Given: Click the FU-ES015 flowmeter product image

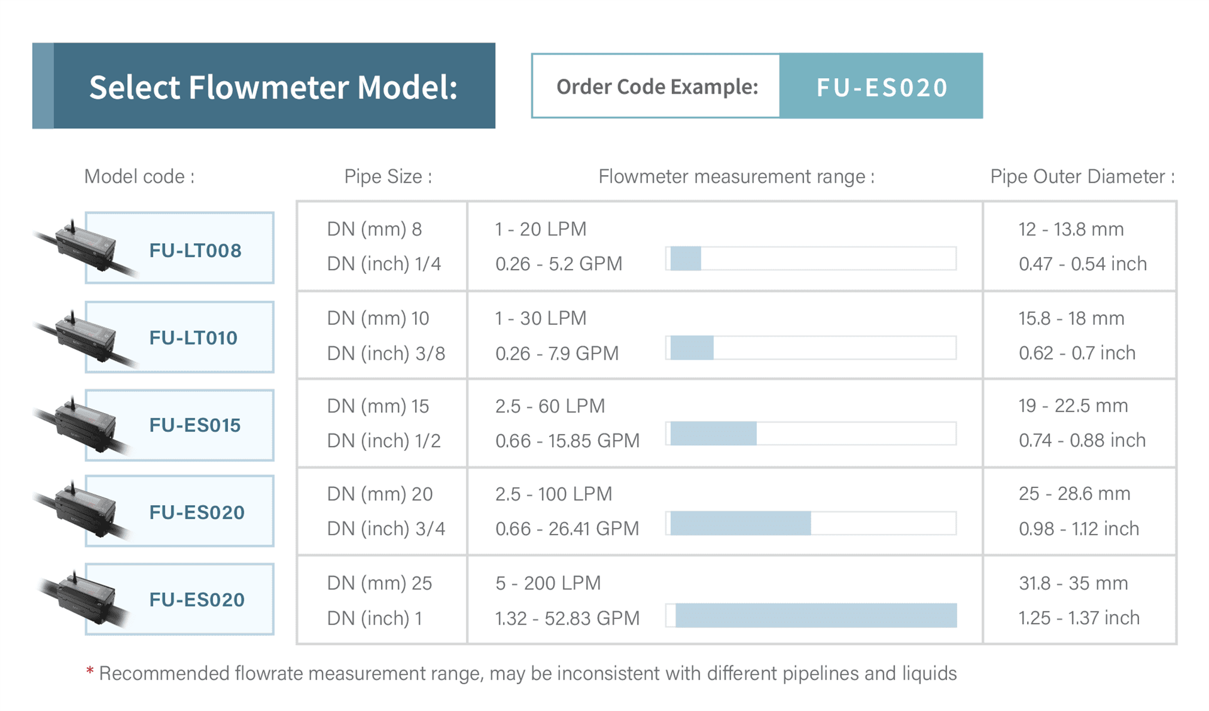Looking at the screenshot, I should point(83,424).
